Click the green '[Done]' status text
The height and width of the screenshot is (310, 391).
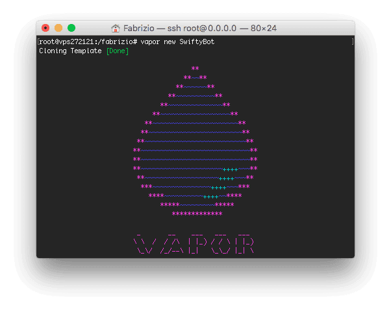(x=118, y=51)
